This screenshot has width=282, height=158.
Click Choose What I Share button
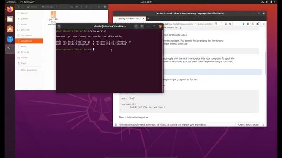pyautogui.click(x=248, y=125)
